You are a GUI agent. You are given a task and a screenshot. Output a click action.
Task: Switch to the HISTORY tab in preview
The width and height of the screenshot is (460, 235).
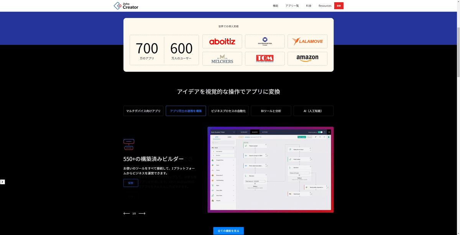click(265, 132)
